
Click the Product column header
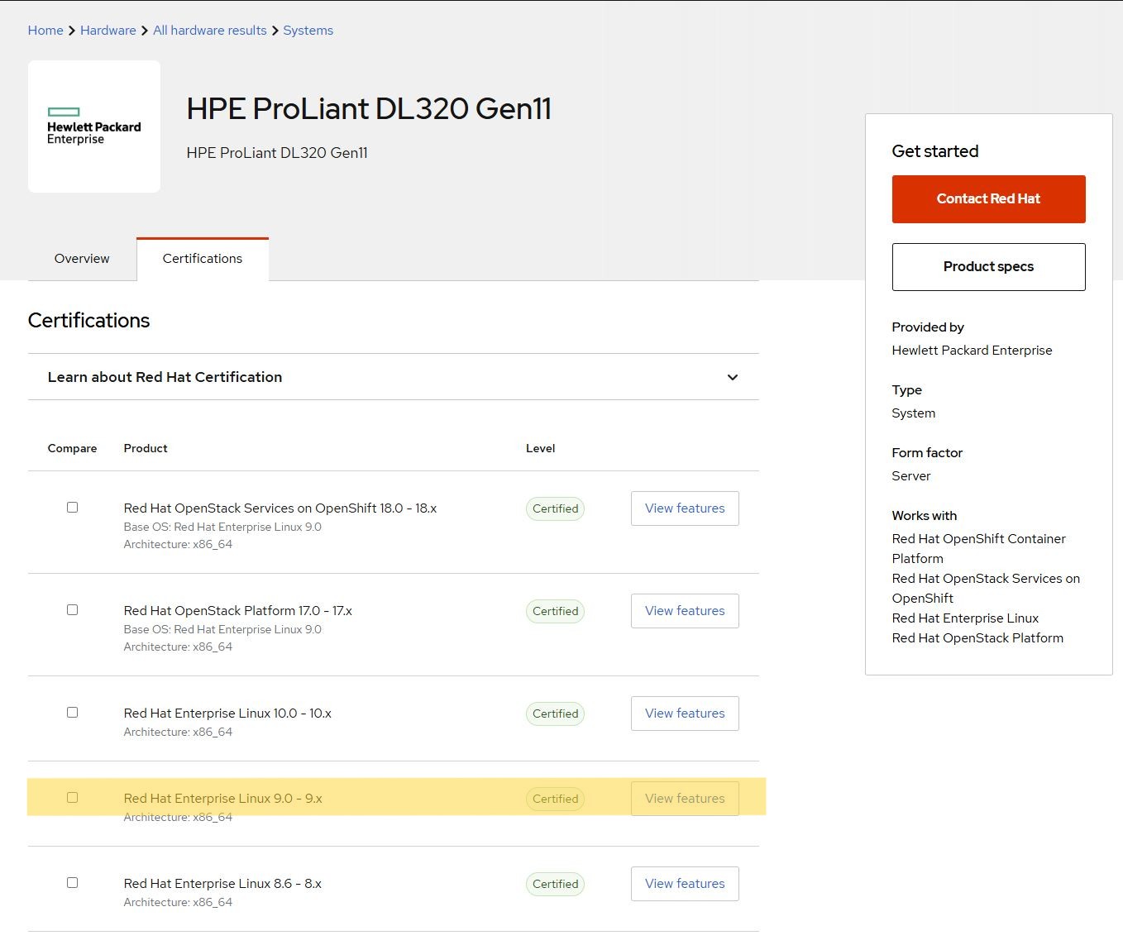pyautogui.click(x=146, y=448)
